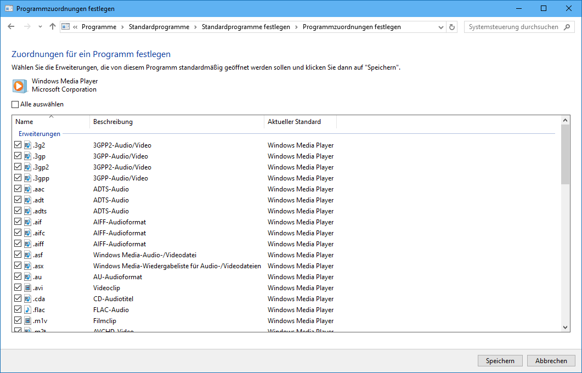
Task: Sort list by the Name column header
Action: click(x=51, y=122)
